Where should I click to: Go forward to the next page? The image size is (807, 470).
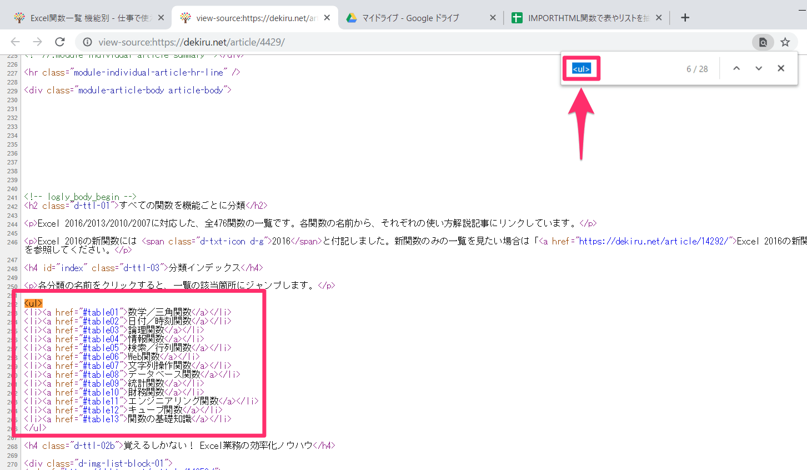pyautogui.click(x=37, y=42)
